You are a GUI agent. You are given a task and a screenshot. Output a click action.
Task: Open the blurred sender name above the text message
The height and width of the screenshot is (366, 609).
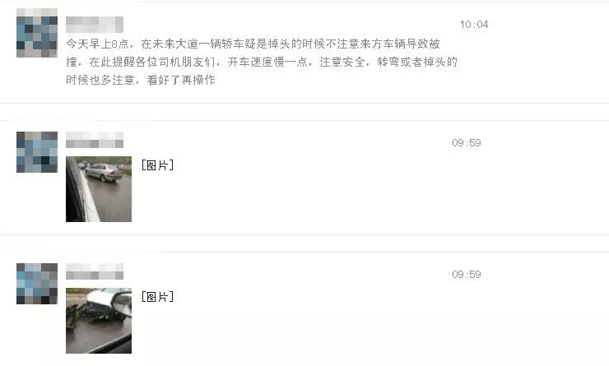(95, 25)
